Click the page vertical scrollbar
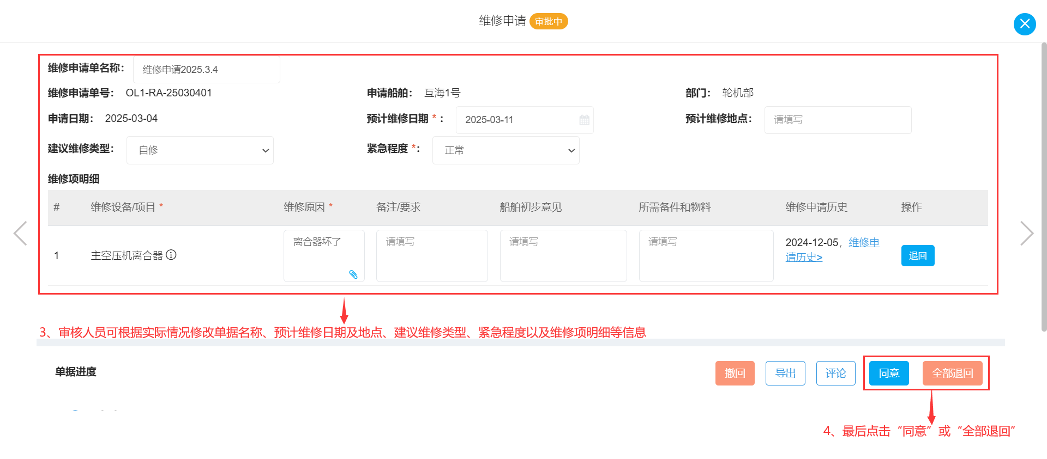The height and width of the screenshot is (459, 1047). [x=1044, y=187]
